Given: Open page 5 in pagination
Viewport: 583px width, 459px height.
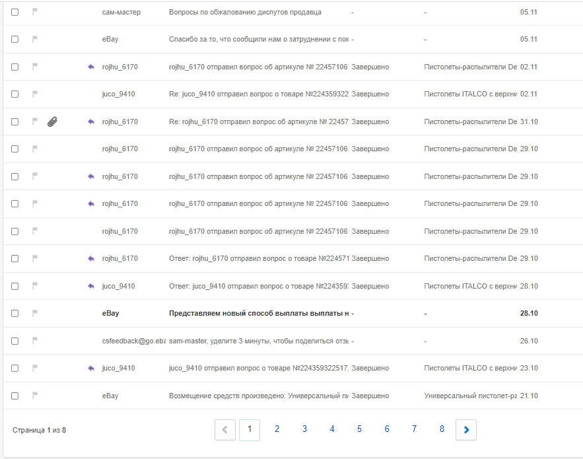Looking at the screenshot, I should click(360, 429).
